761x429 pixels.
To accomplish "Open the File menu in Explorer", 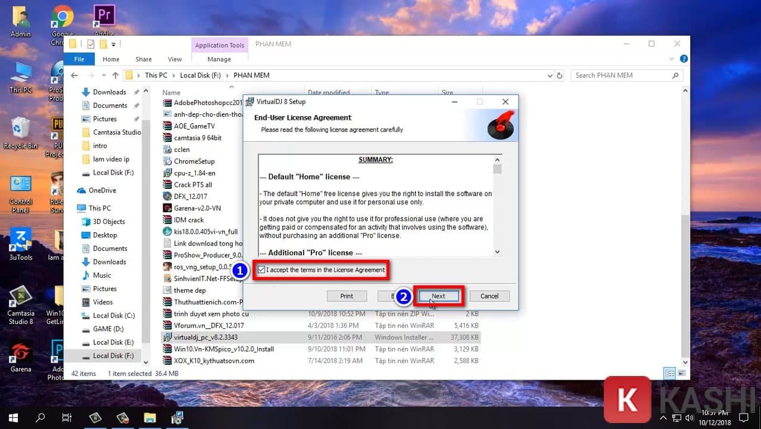I will click(x=79, y=59).
